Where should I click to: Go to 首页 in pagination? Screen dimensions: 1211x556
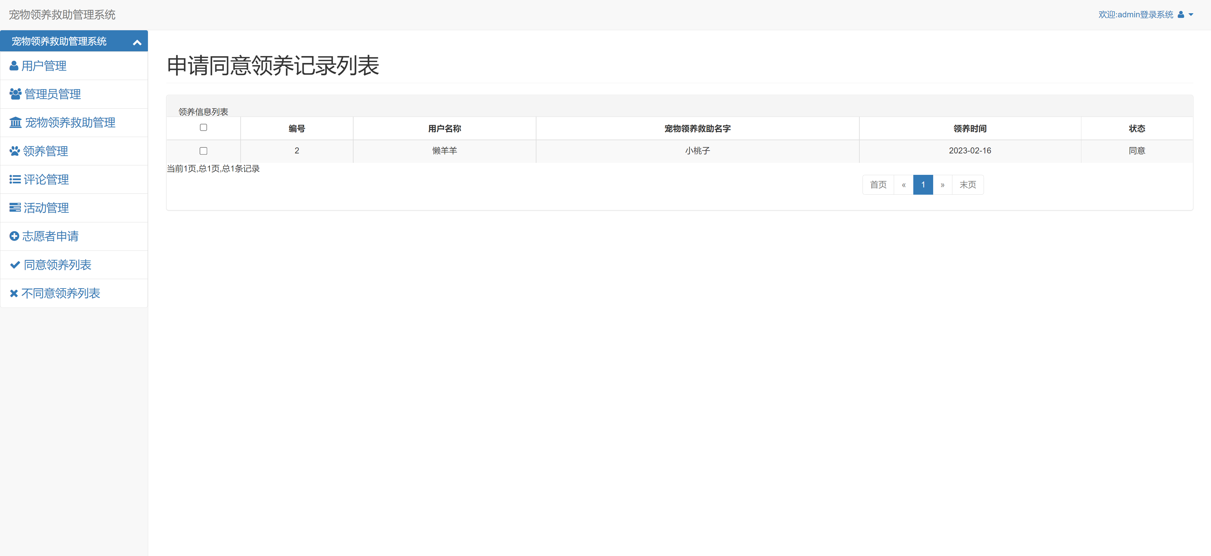tap(878, 185)
